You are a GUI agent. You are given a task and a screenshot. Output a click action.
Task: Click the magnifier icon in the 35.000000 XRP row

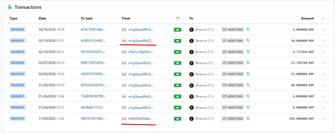click(x=248, y=74)
